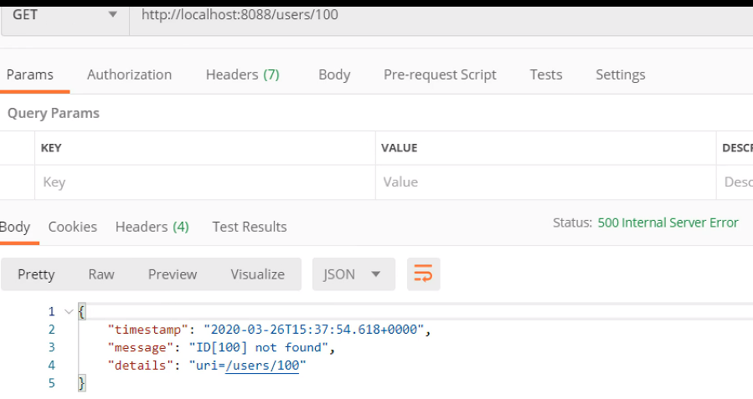Click the VALUE column header
Viewport: 753px width, 399px height.
(399, 148)
